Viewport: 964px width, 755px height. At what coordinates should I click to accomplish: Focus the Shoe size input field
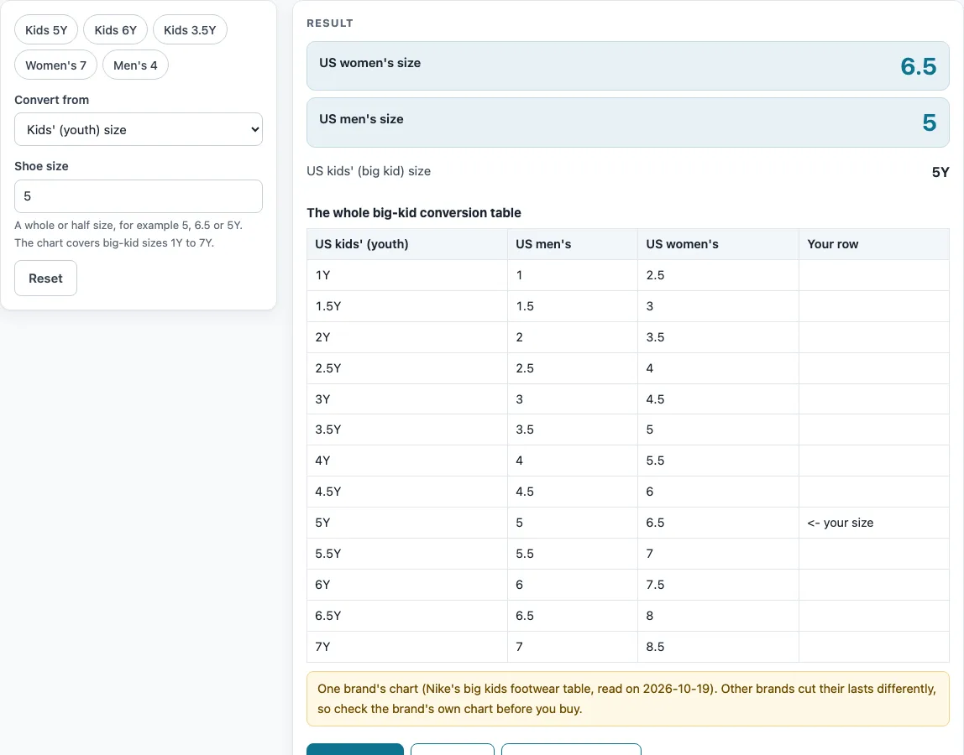coord(139,196)
